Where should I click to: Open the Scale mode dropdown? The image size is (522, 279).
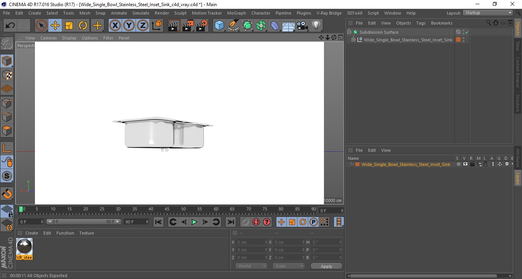click(289, 266)
